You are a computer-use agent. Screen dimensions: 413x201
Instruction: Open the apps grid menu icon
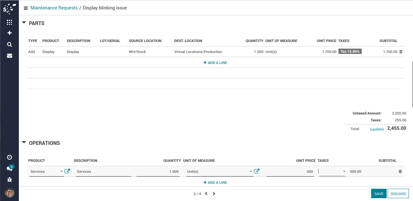point(9,22)
